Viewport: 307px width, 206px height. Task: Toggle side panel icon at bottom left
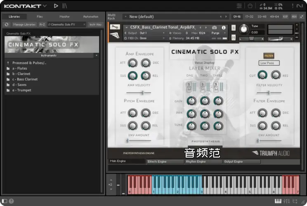4,201
